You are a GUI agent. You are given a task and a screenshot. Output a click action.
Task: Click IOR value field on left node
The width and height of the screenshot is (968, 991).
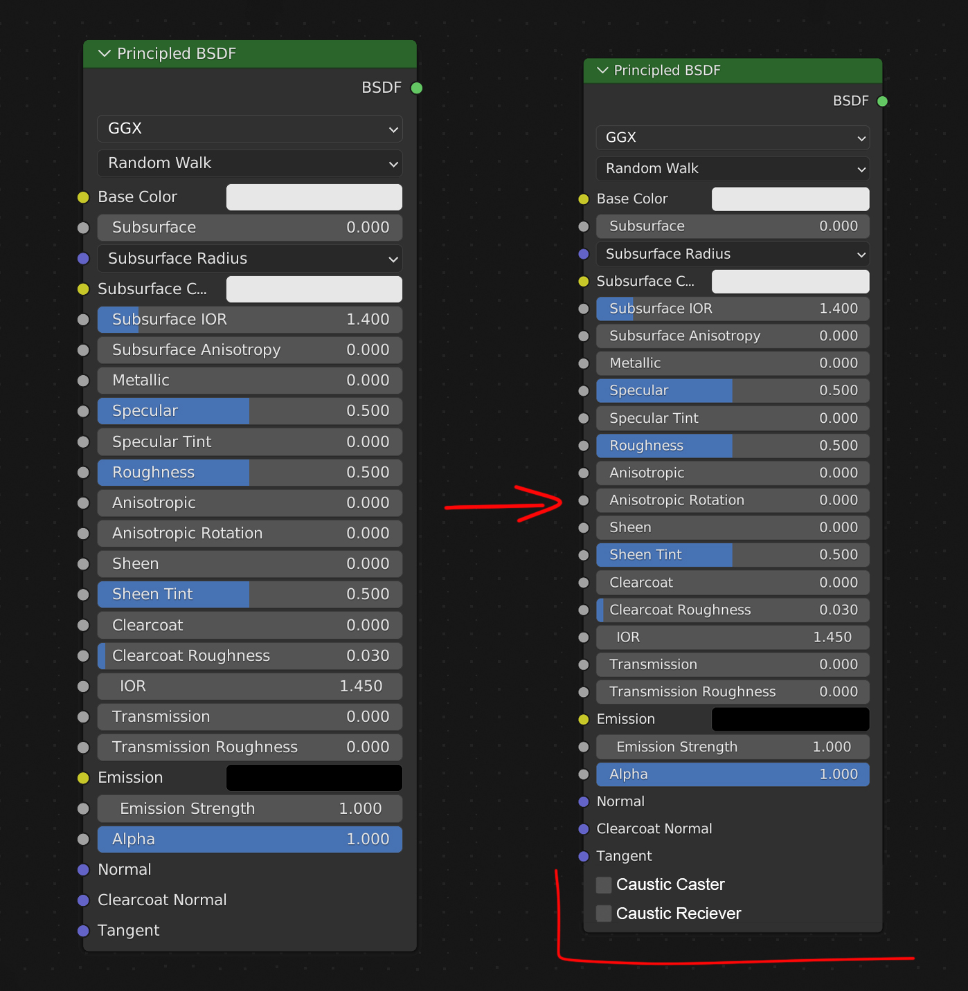pos(250,687)
